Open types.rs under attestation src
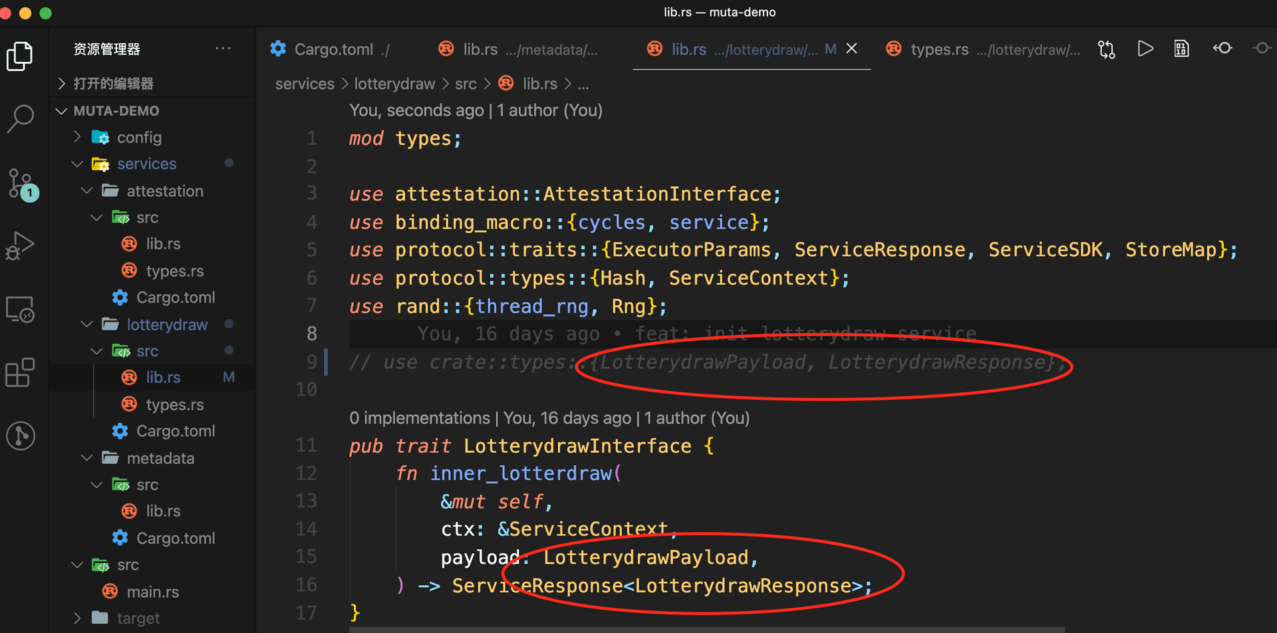 point(174,271)
